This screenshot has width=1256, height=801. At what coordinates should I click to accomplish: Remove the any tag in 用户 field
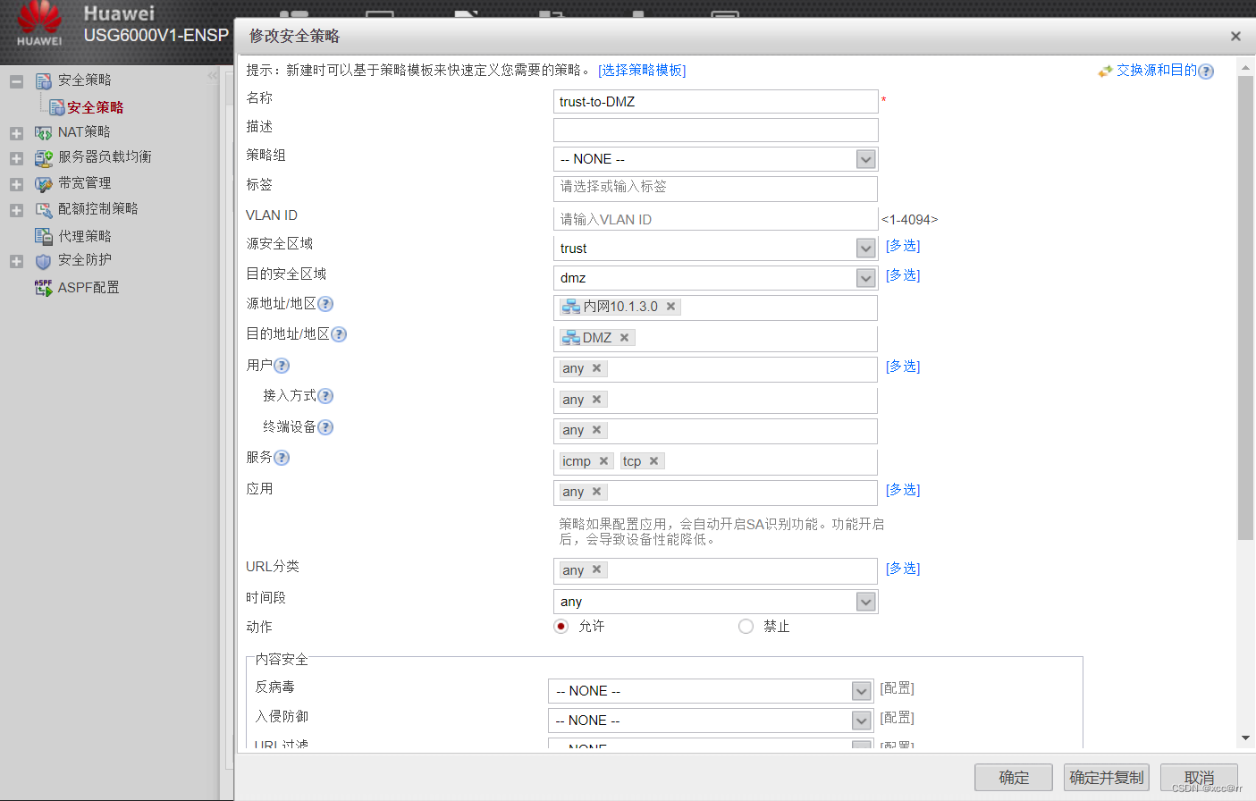596,368
